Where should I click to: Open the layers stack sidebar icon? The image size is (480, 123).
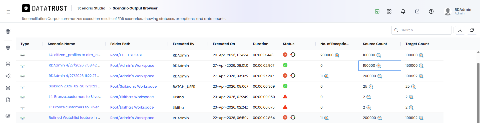pos(8,88)
